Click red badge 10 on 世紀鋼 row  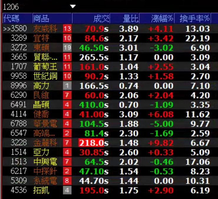point(67,76)
